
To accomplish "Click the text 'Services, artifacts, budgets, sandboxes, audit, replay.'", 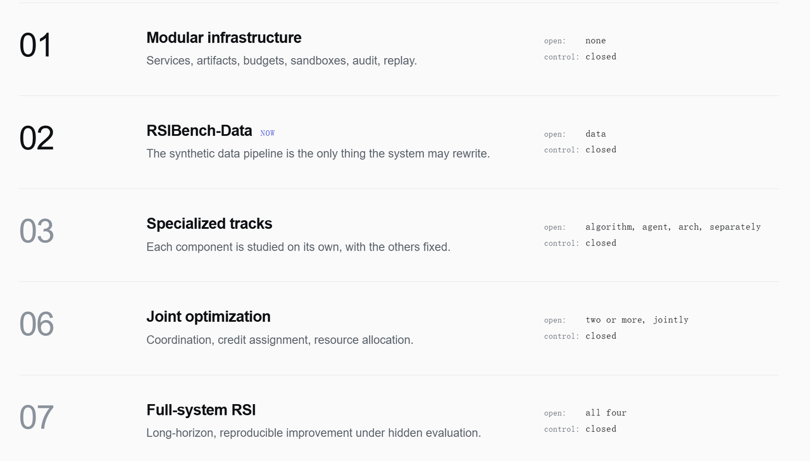I will [x=282, y=61].
